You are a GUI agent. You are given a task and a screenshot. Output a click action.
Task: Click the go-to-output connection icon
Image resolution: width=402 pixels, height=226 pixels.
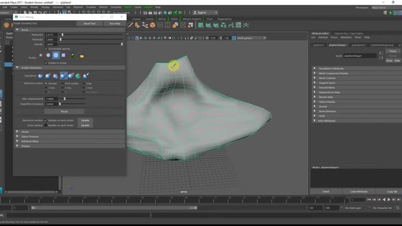coord(381,58)
